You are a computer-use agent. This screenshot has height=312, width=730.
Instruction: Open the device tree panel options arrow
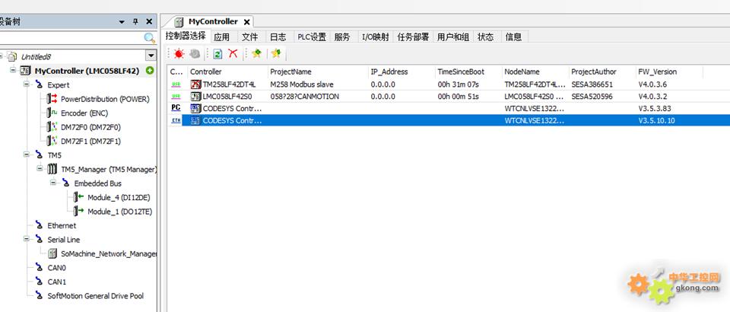point(122,22)
